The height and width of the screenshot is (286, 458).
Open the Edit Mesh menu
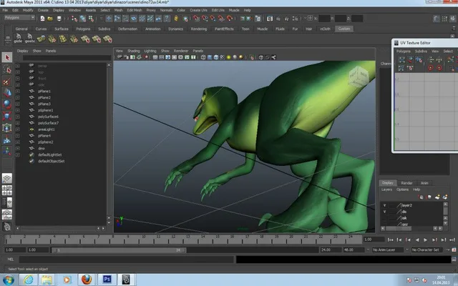click(135, 10)
